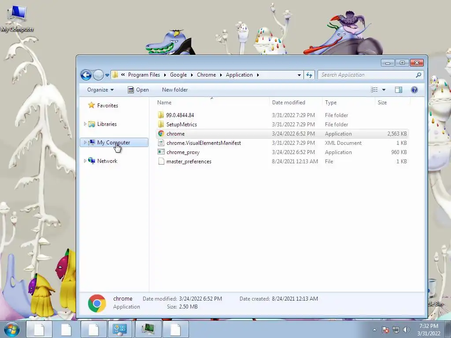Click the folder icon of 99.0.4844.84

click(161, 115)
